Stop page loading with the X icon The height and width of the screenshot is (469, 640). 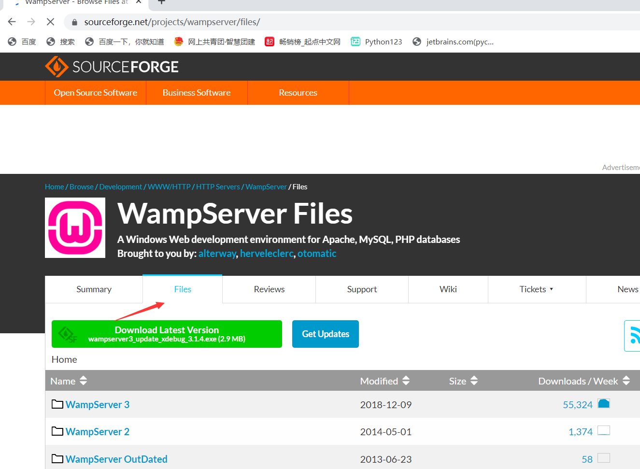[50, 22]
